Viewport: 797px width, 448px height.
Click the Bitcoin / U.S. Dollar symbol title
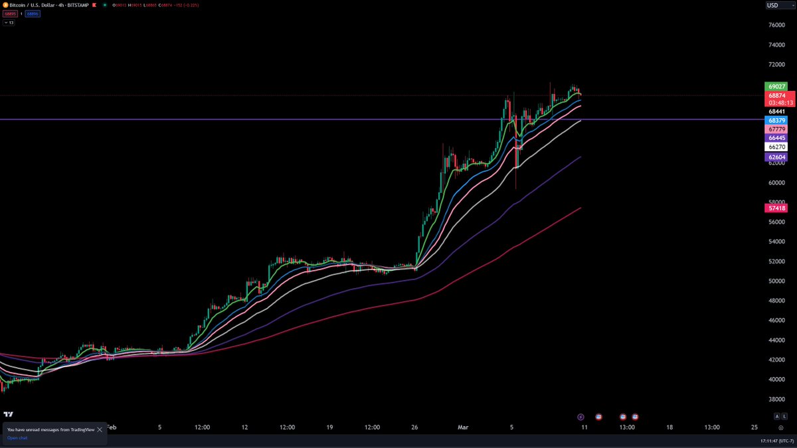(33, 5)
